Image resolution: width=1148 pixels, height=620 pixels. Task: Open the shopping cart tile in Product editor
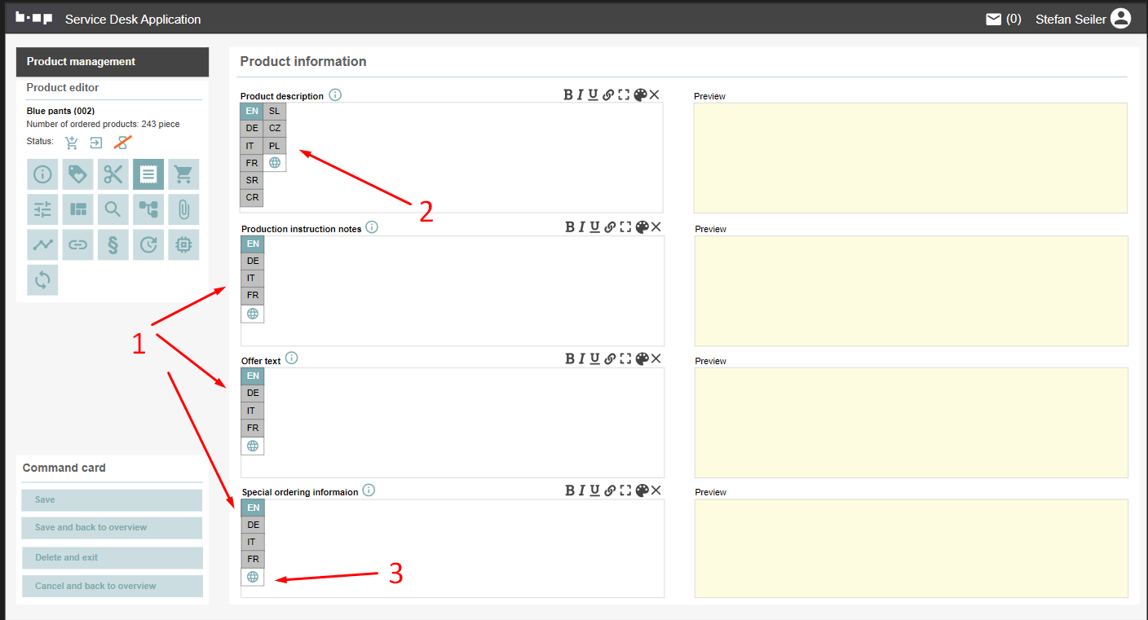[183, 174]
